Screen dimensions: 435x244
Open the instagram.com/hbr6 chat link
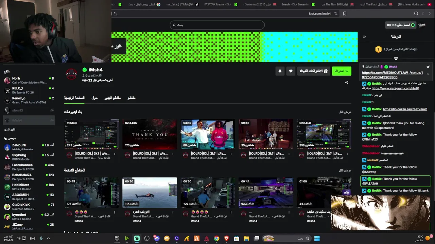point(395,88)
